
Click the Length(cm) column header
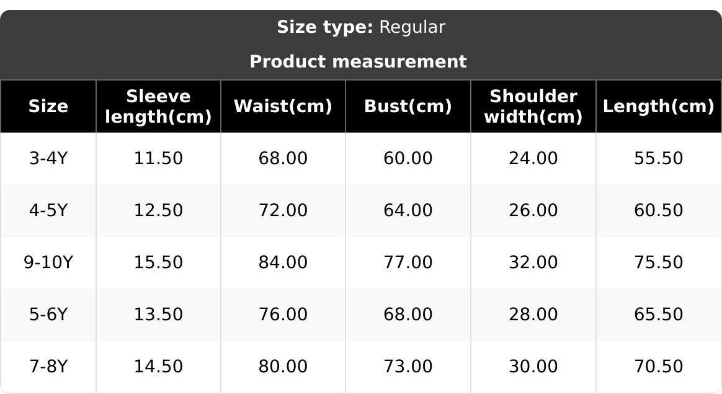coord(658,107)
